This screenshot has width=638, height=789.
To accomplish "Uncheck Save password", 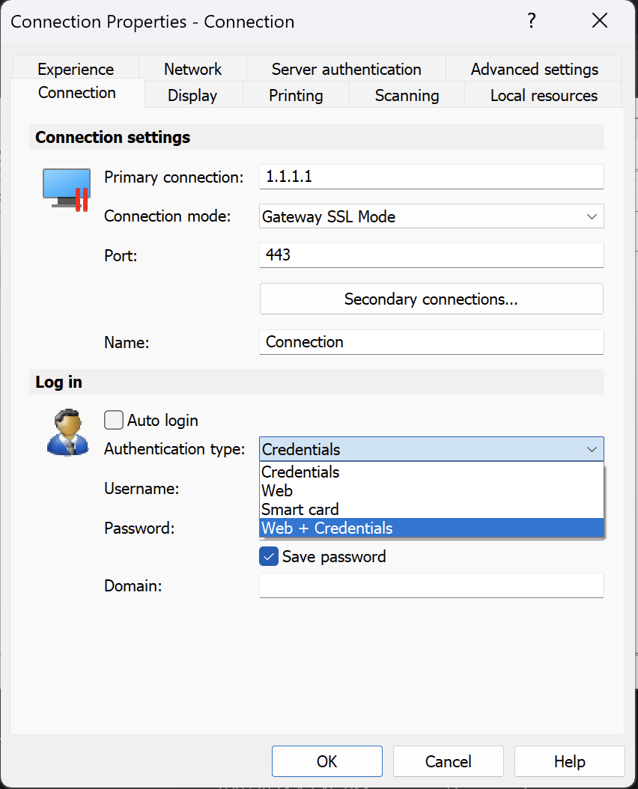I will pos(268,556).
